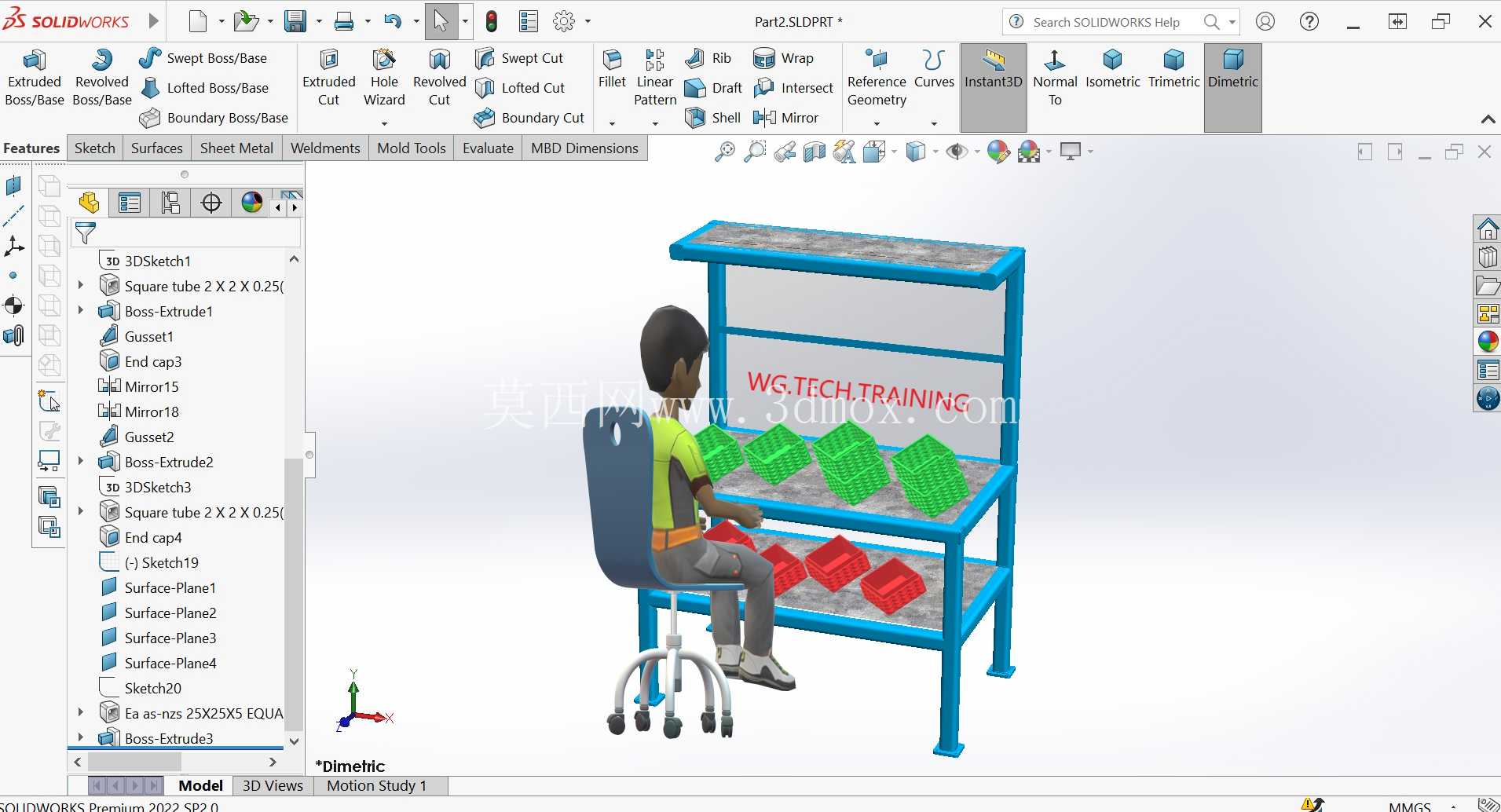Open the Curves dropdown arrow
Viewport: 1501px width, 812px height.
(934, 124)
